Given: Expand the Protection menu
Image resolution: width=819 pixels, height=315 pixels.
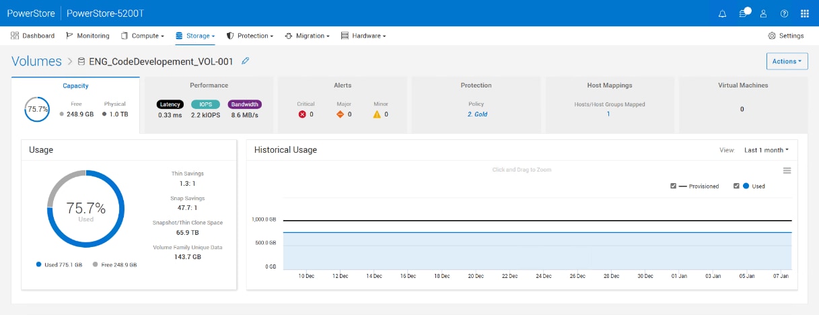Looking at the screenshot, I should [x=250, y=36].
